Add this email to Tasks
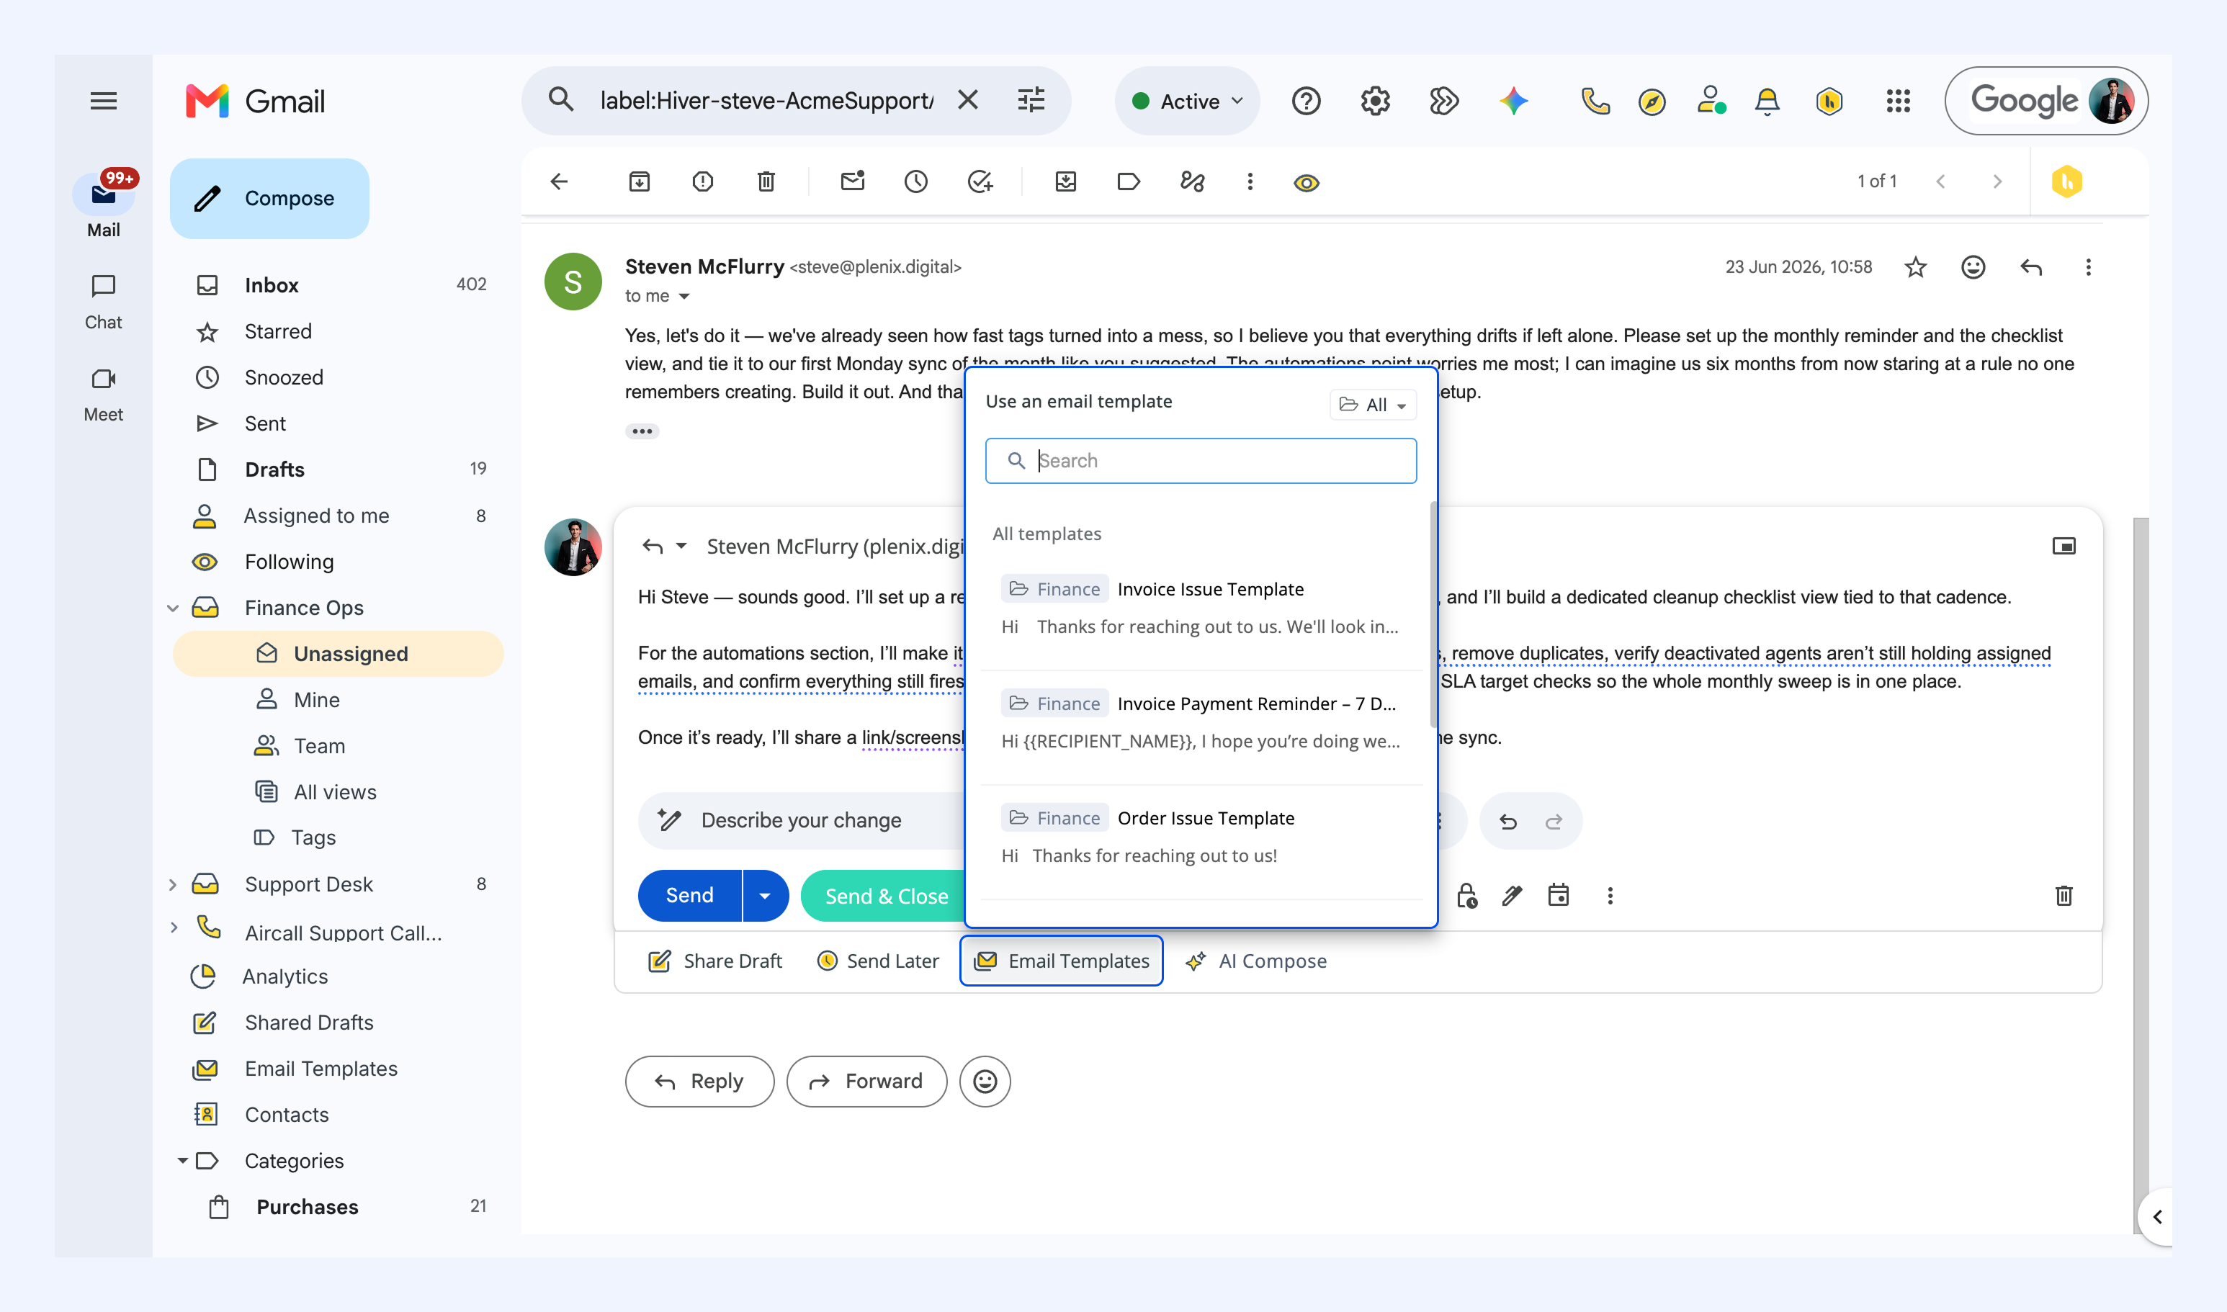 pyautogui.click(x=980, y=181)
